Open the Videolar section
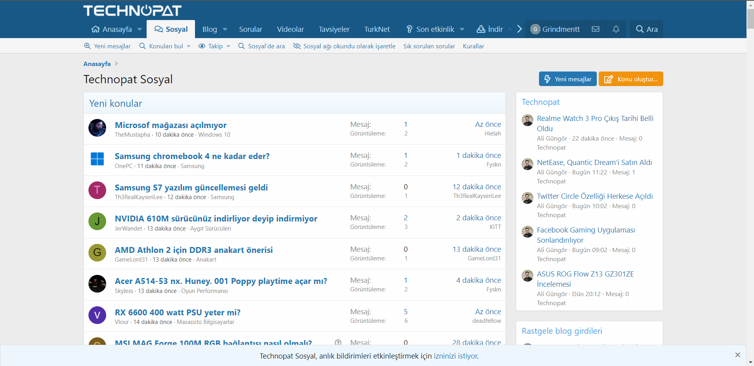 coord(290,29)
